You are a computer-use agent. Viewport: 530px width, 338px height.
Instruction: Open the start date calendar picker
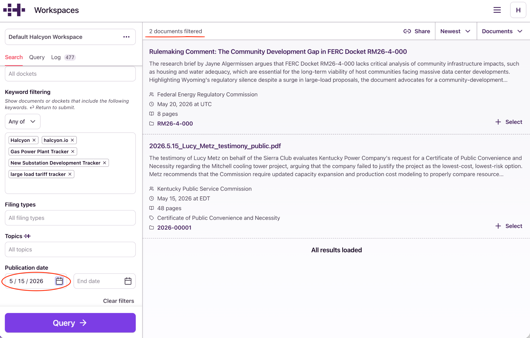(59, 281)
